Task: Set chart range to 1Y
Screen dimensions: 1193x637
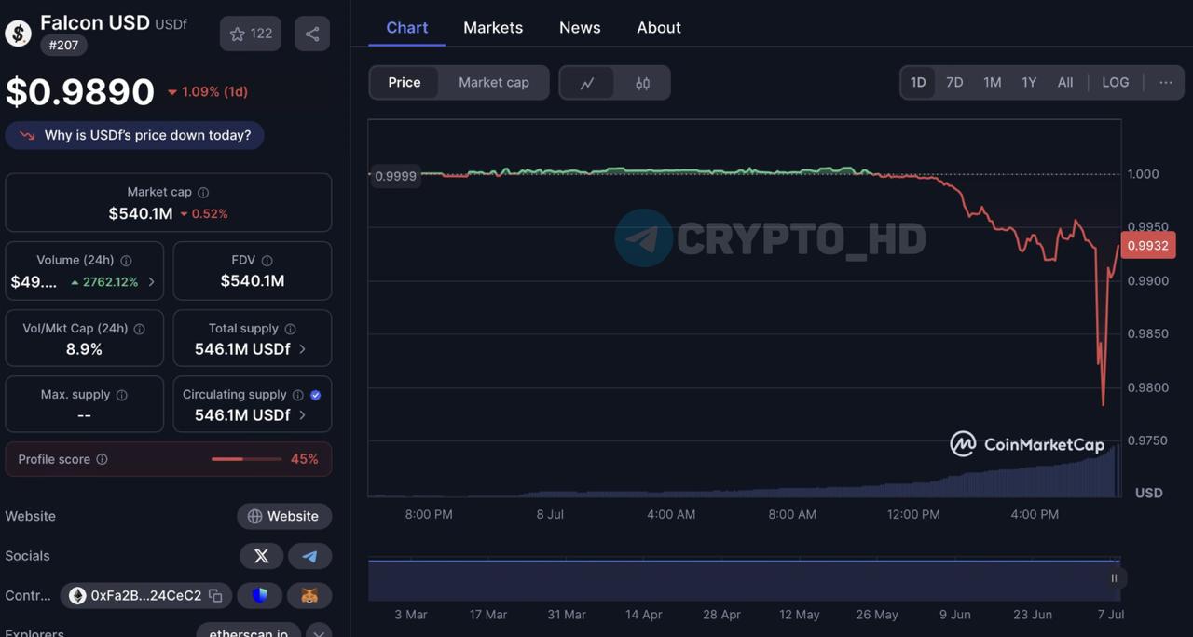Action: point(1029,82)
